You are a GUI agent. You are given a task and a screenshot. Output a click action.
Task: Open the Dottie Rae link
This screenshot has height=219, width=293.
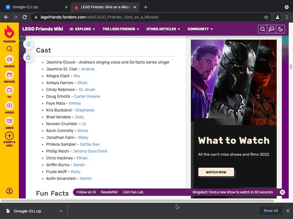click(x=90, y=144)
